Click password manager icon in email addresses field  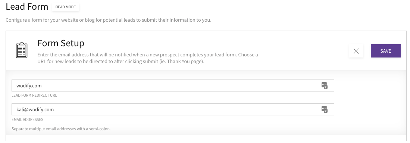(x=324, y=109)
